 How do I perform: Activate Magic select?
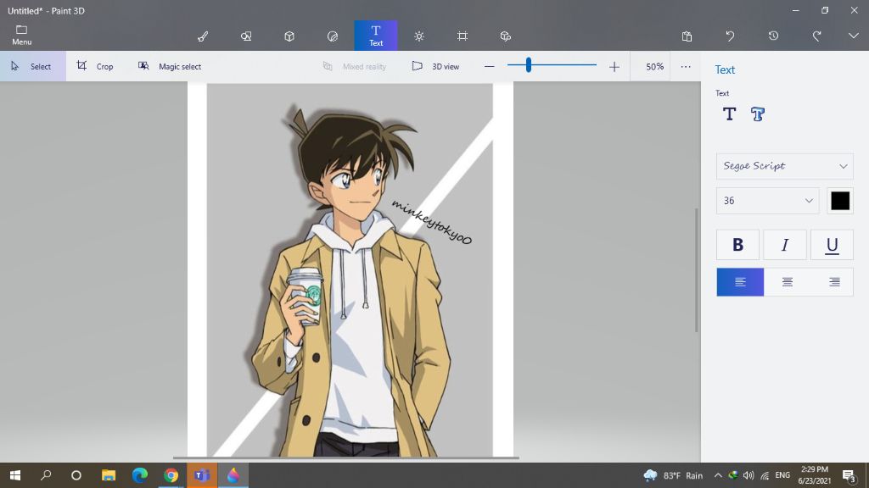[170, 66]
